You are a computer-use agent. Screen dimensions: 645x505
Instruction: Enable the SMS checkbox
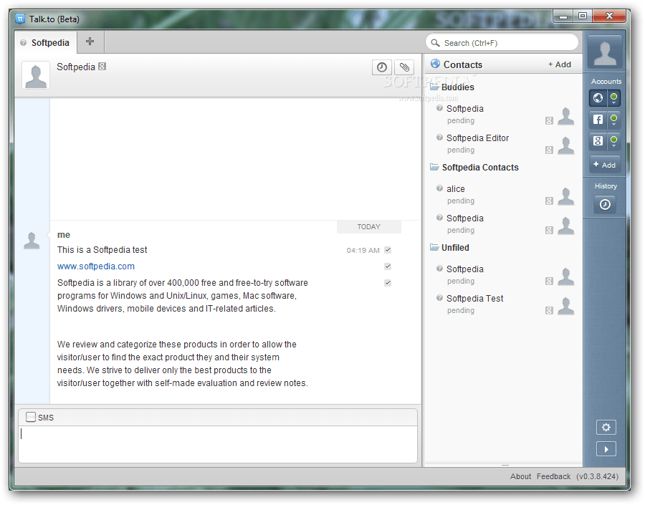coord(30,417)
